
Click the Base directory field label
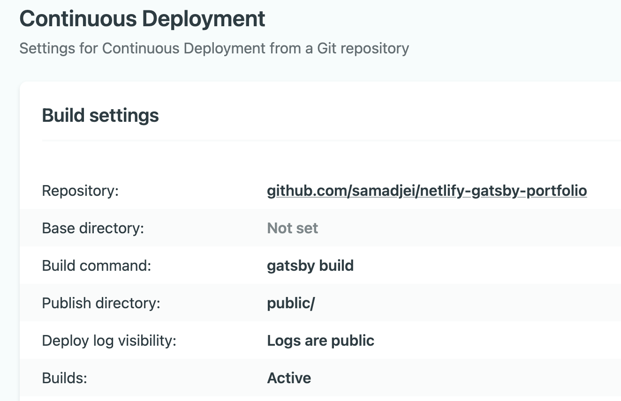(x=93, y=228)
